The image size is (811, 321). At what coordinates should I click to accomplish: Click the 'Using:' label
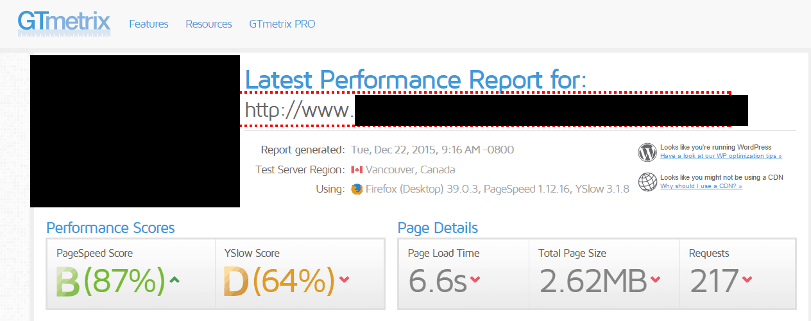(x=330, y=189)
